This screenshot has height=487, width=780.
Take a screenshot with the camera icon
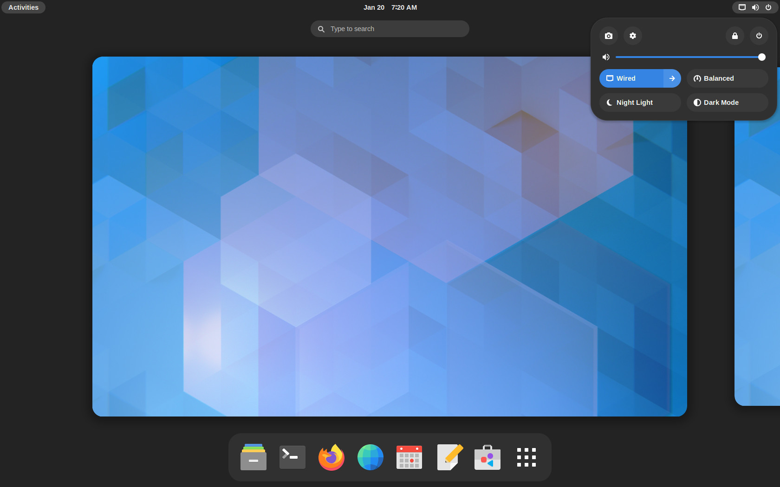609,36
